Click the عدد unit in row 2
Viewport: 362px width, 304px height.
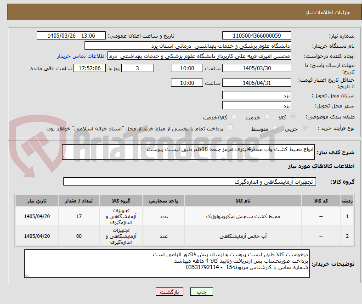point(164,236)
